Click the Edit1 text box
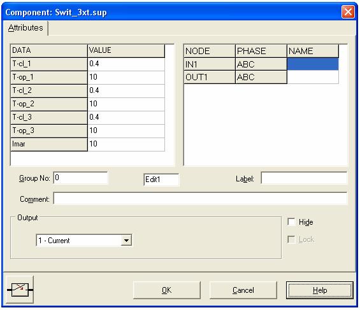The height and width of the screenshot is (310, 360). pos(161,180)
